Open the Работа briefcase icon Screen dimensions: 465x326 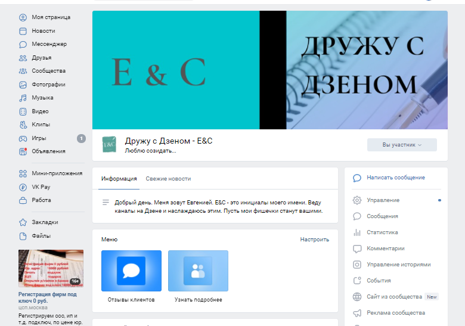[x=23, y=201]
